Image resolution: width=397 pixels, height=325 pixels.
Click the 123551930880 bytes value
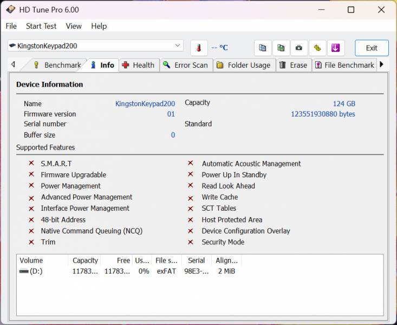[323, 114]
